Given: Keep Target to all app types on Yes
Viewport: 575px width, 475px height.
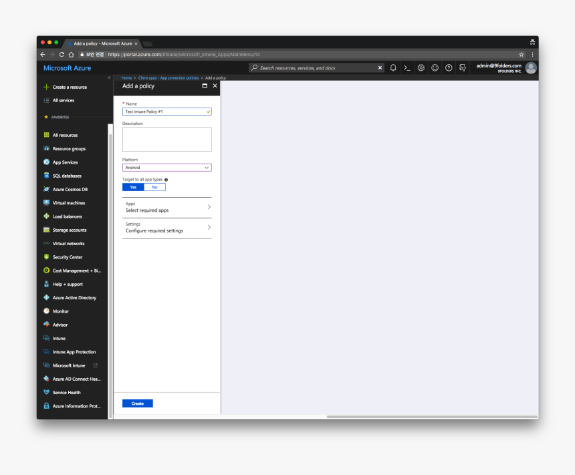Looking at the screenshot, I should pyautogui.click(x=132, y=187).
